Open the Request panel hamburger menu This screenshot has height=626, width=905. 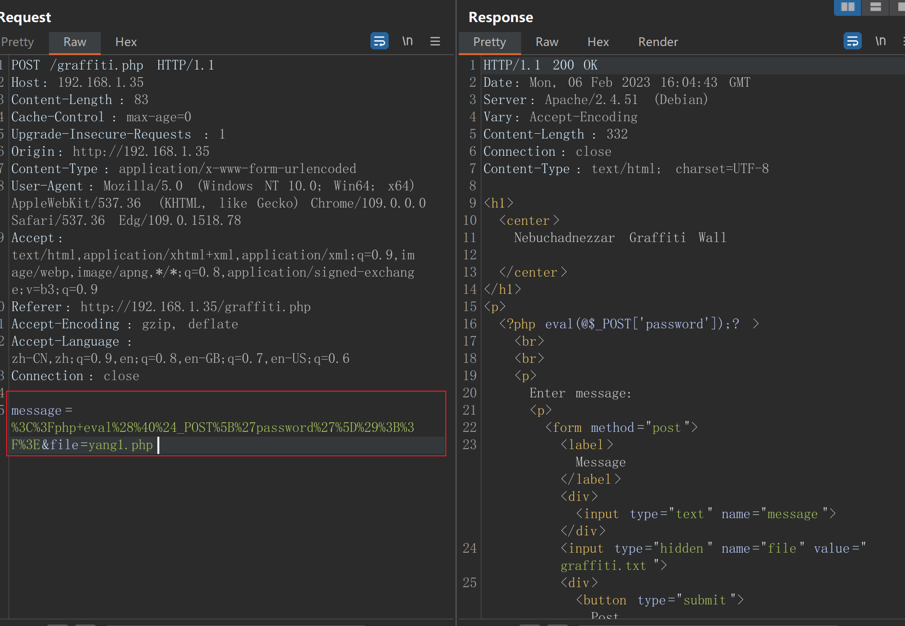point(435,41)
